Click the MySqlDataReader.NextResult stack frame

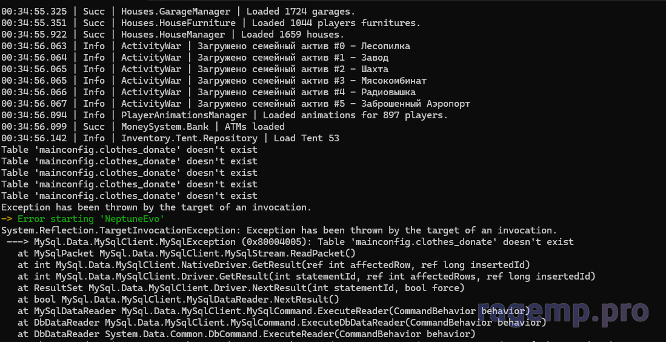(x=179, y=300)
